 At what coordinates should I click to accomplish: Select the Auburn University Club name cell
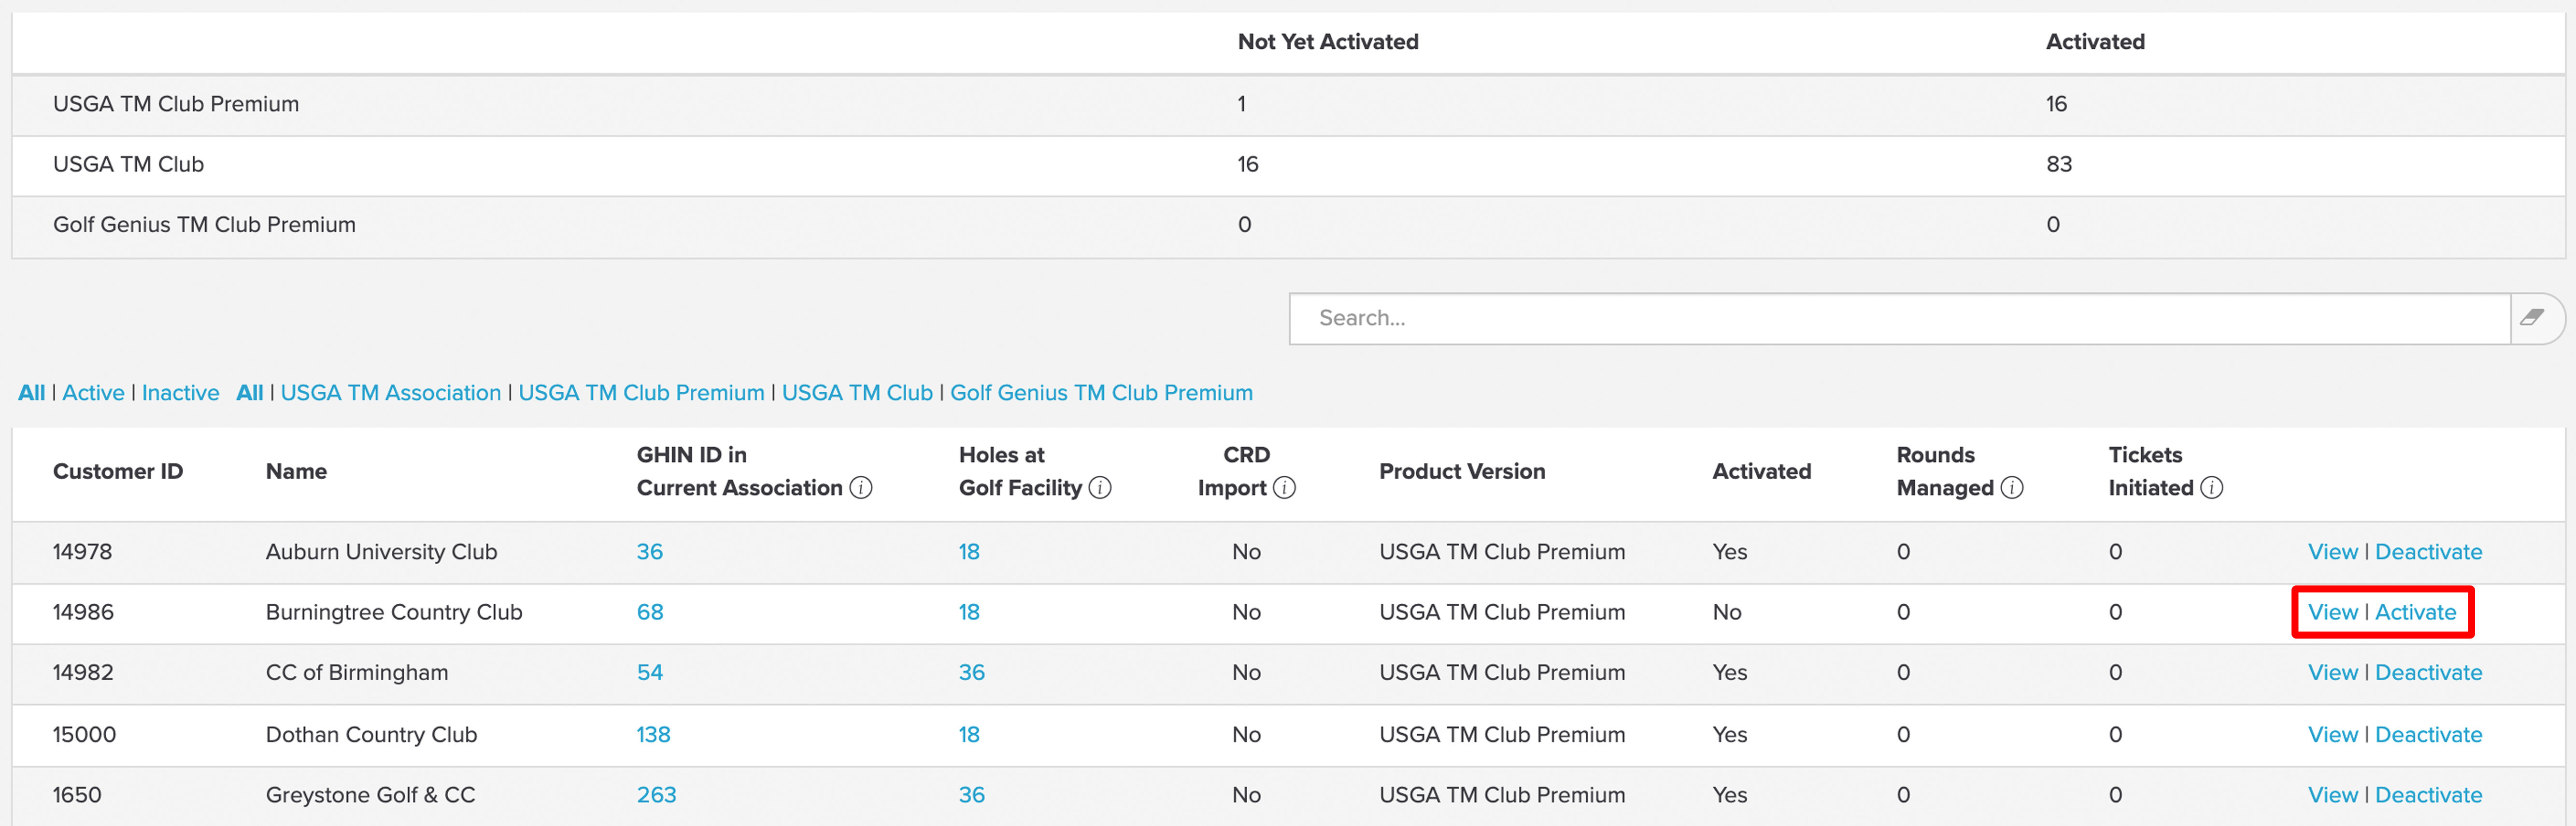click(381, 552)
